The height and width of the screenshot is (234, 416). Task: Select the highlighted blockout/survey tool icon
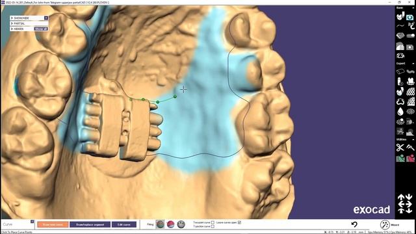410,17
